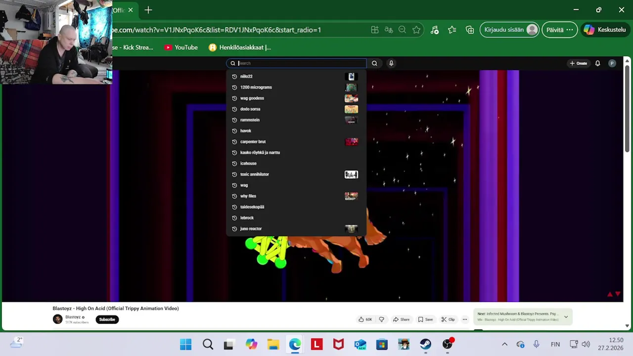633x356 pixels.
Task: Pick the havok search suggestion
Action: point(296,131)
